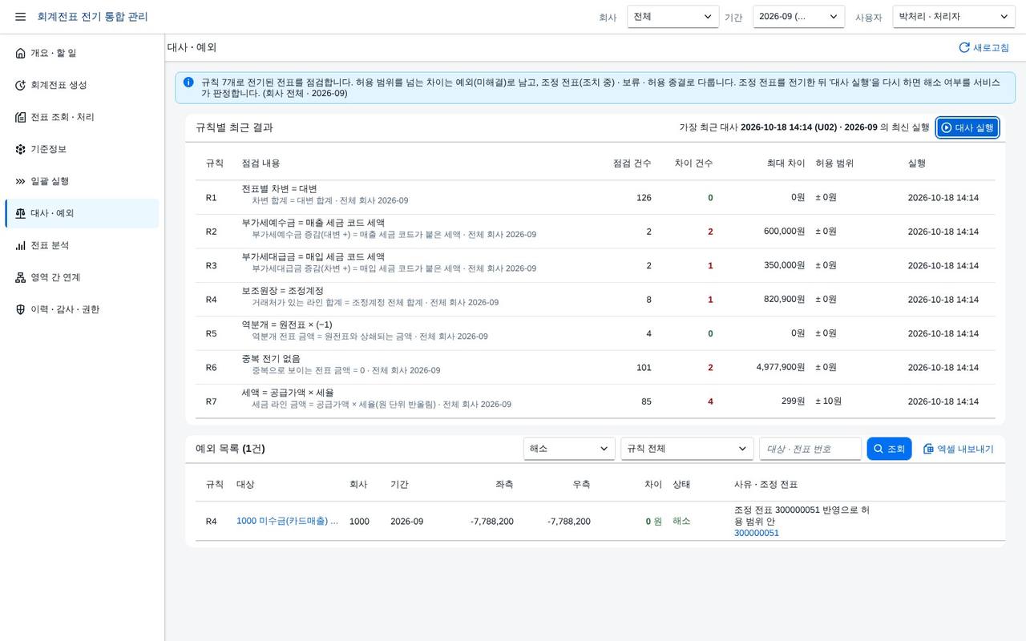Click the 기준정보 sidebar icon
Screen dimensions: 1026x641
pos(21,149)
